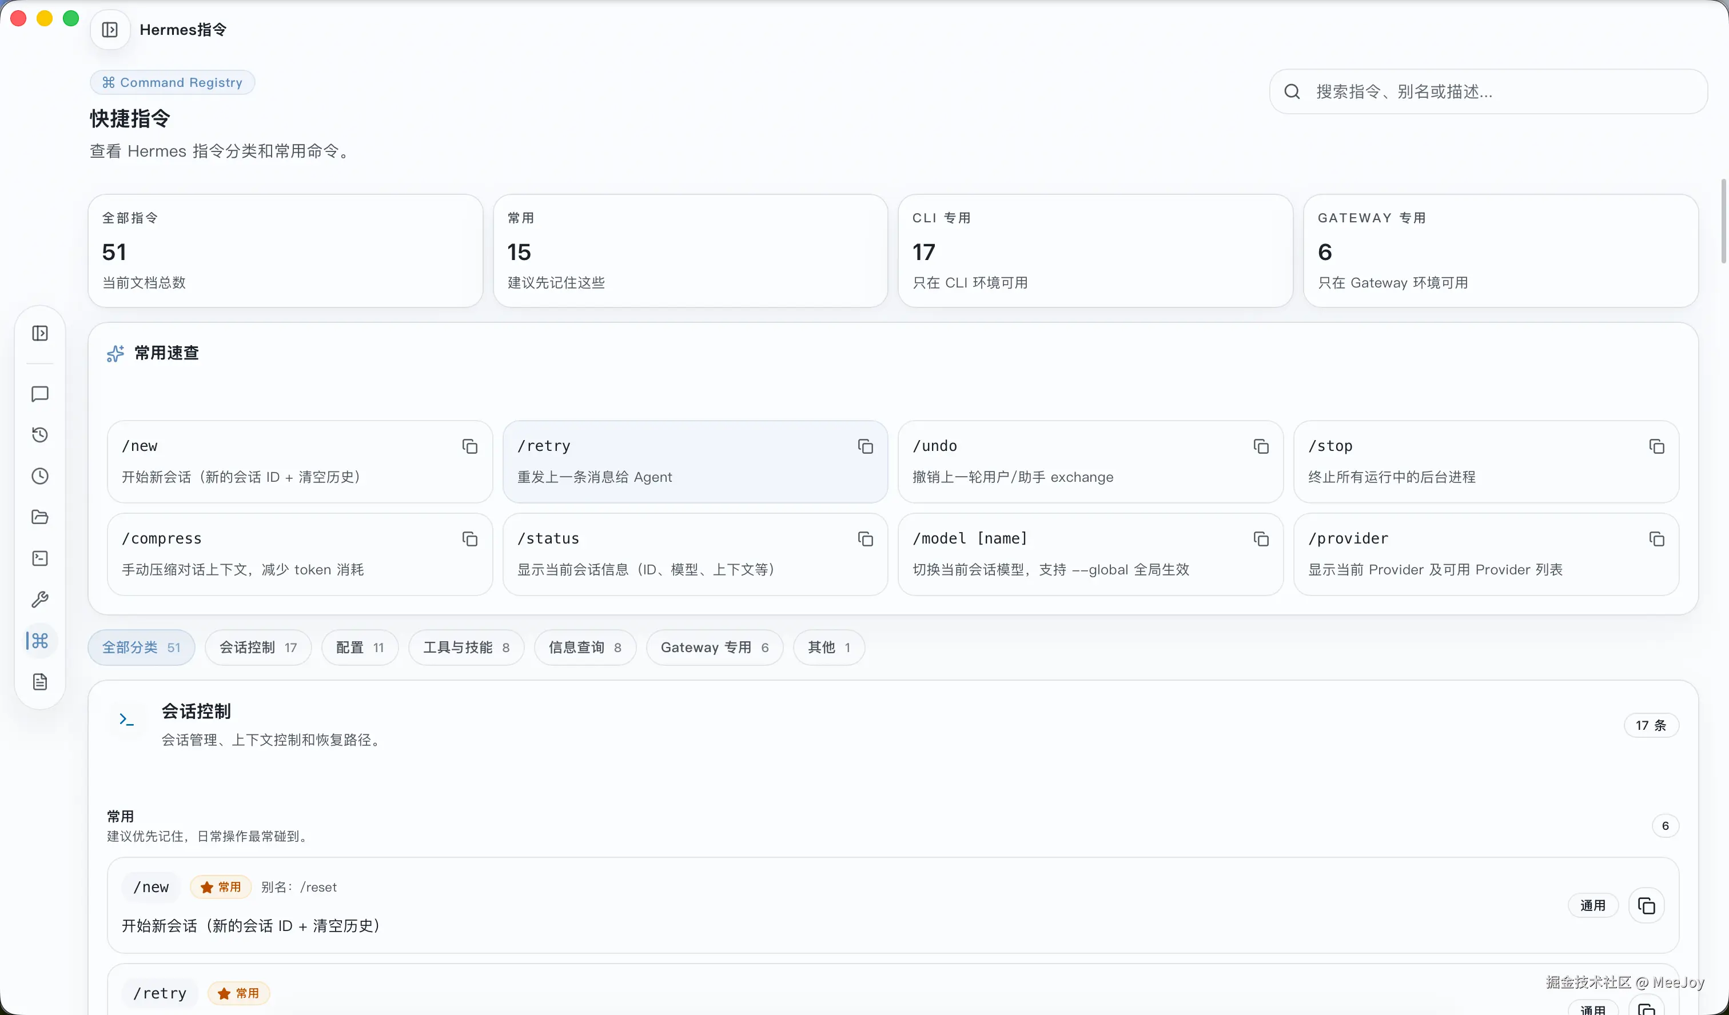
Task: Open the terminal icon in sidebar
Action: (40, 558)
